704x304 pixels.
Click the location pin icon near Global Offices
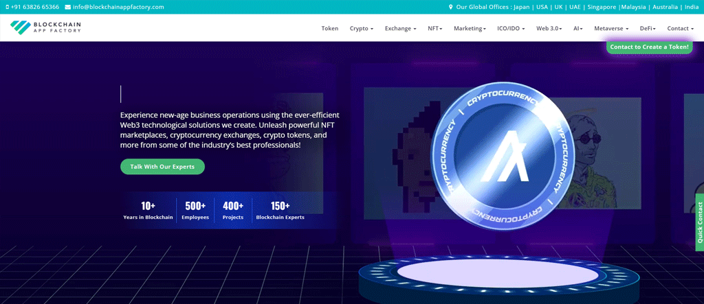click(451, 7)
